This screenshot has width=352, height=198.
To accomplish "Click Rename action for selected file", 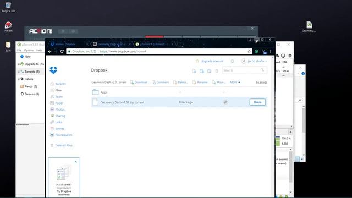I will [200, 82].
